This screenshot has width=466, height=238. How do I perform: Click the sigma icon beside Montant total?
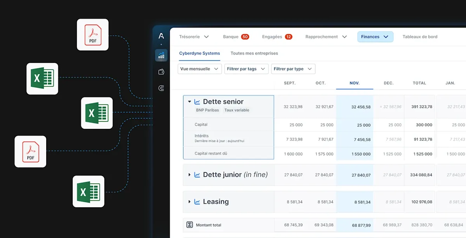[190, 225]
